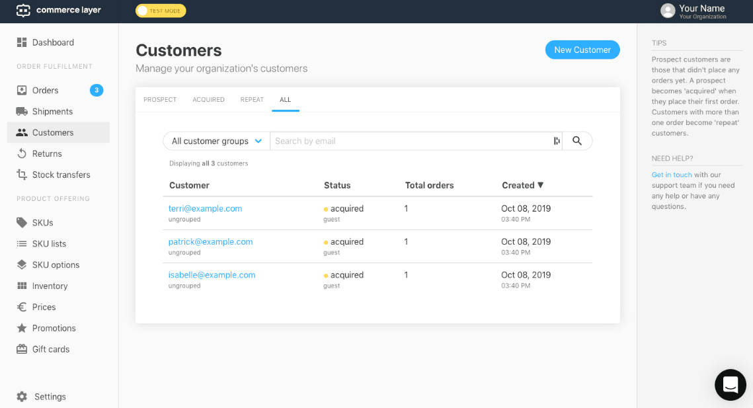Click acquired status in patrick's row
Image resolution: width=753 pixels, height=408 pixels.
click(x=346, y=242)
